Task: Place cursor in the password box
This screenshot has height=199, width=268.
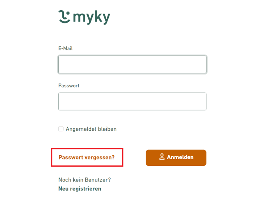Action: pos(132,101)
